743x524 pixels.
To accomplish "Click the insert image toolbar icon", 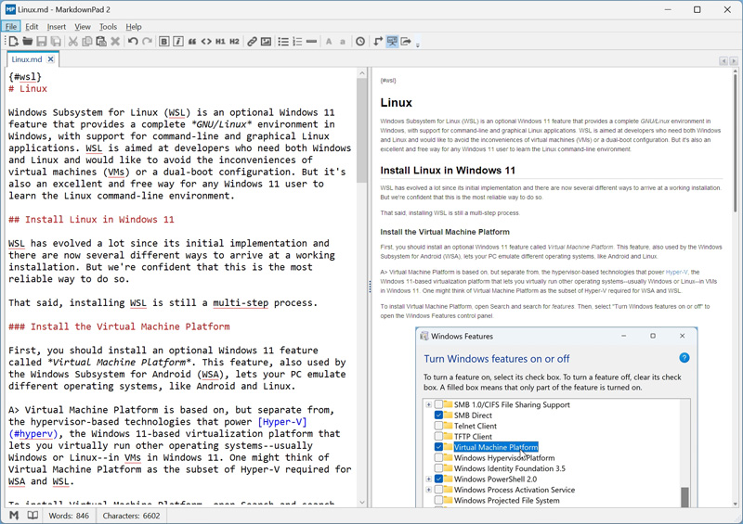I will [x=266, y=42].
